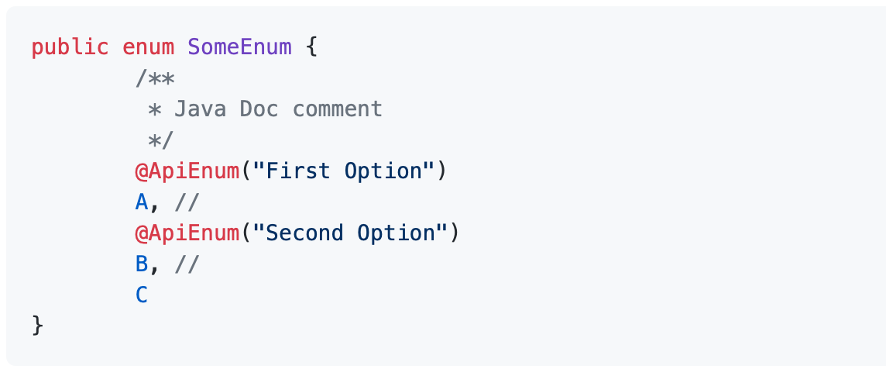Click the "public" keyword

70,47
